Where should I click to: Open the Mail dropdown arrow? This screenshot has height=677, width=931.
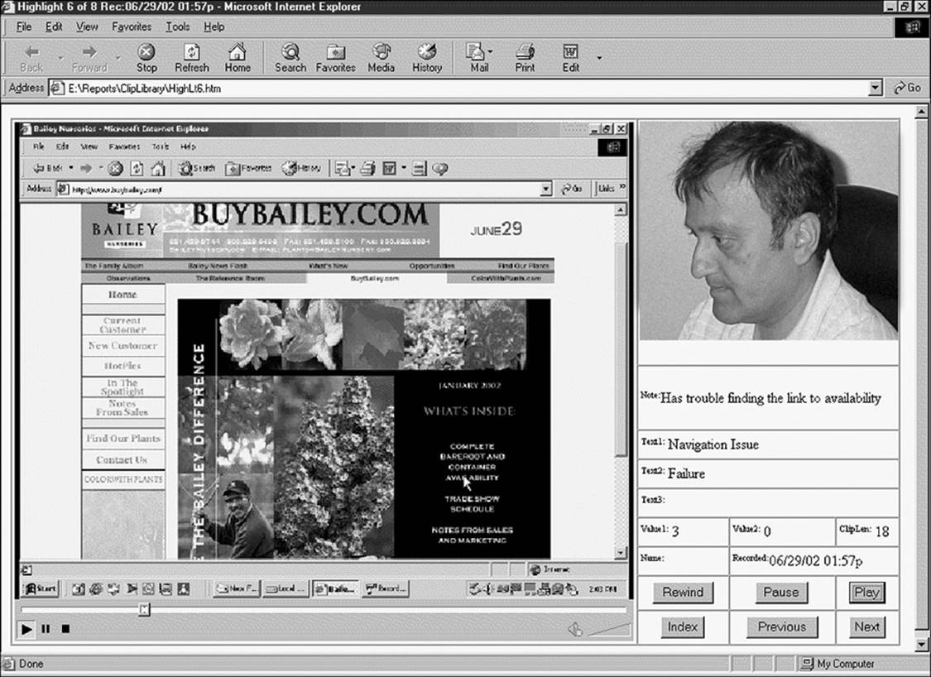490,51
